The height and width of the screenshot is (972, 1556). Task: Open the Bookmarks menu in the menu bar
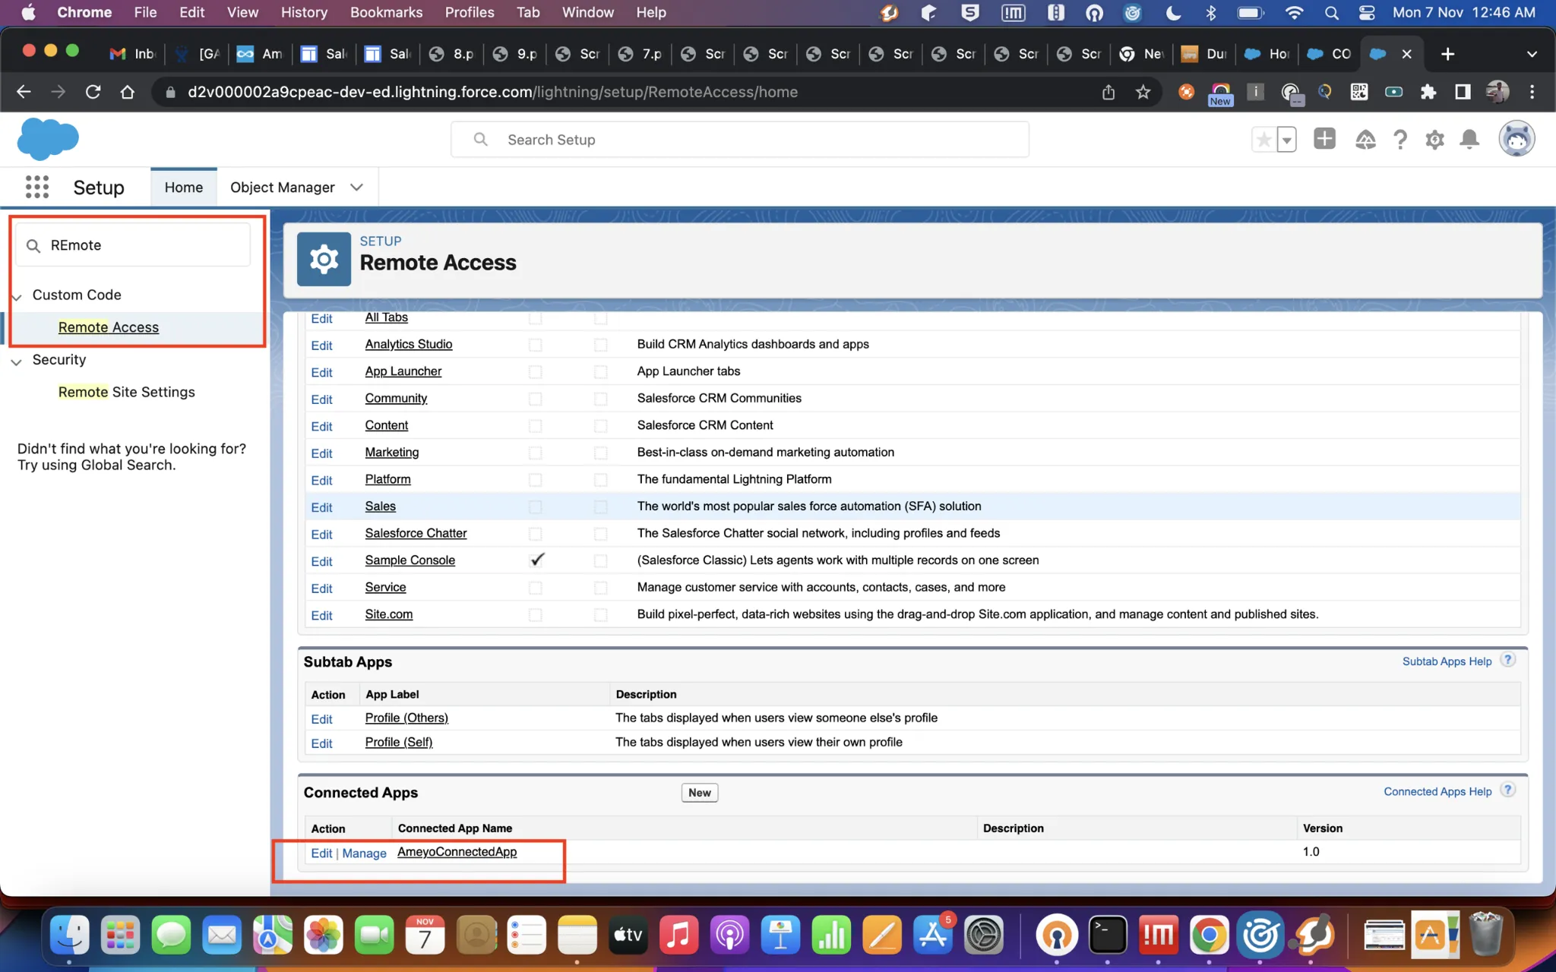(386, 12)
